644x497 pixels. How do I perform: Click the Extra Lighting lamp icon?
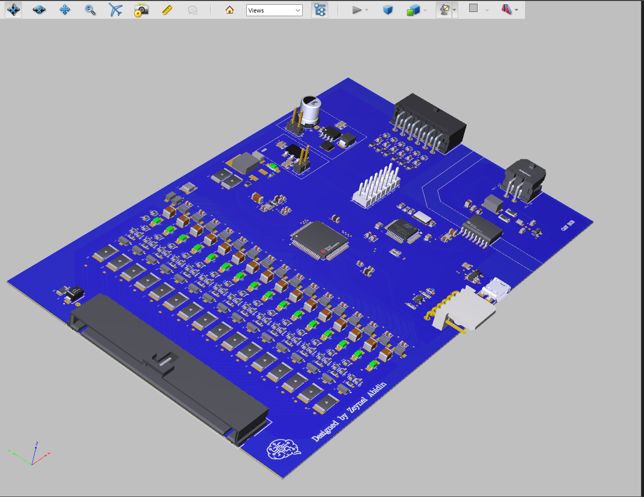pos(444,10)
